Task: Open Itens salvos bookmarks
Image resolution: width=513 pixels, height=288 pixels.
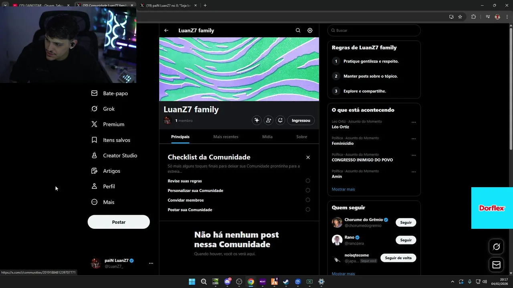Action: tap(111, 140)
